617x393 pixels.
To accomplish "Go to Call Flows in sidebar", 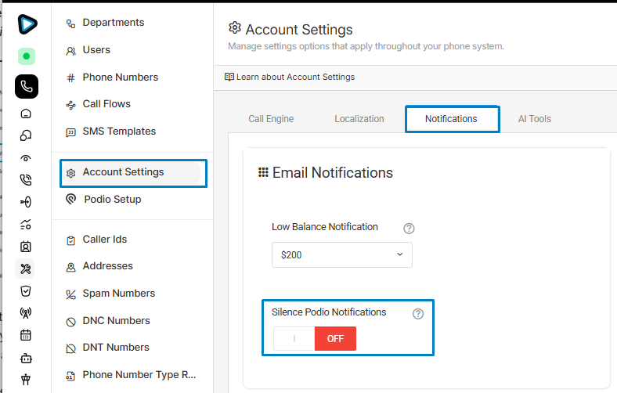I will [x=106, y=104].
